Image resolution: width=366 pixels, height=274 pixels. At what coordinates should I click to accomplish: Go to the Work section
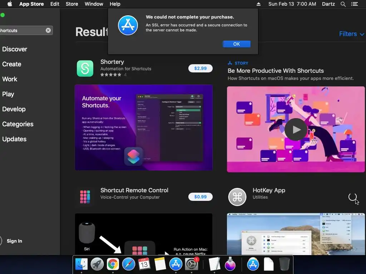coord(10,79)
